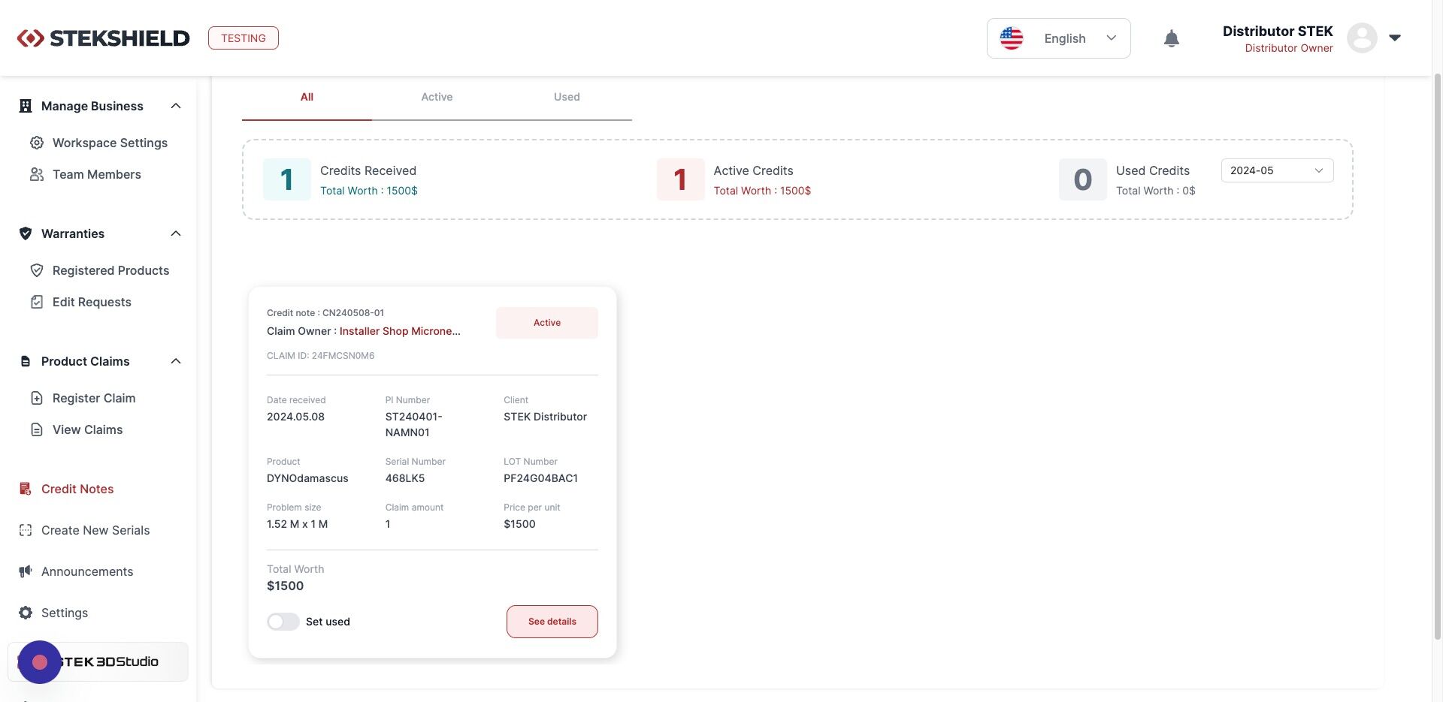Click the Registered Products shield icon
Image resolution: width=1443 pixels, height=702 pixels.
pos(36,270)
